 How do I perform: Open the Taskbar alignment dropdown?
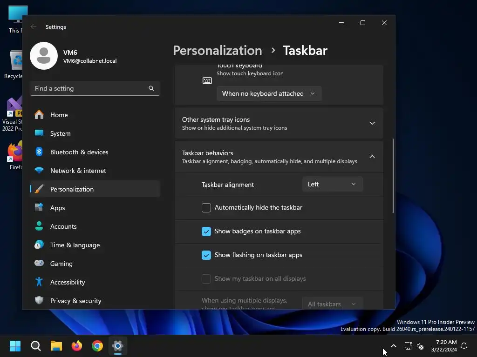point(333,184)
